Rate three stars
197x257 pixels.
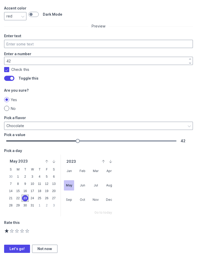[x=17, y=231]
